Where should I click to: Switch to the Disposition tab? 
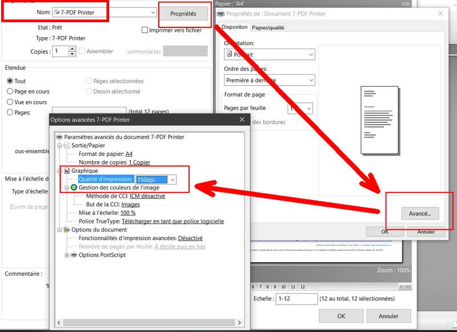(x=234, y=27)
